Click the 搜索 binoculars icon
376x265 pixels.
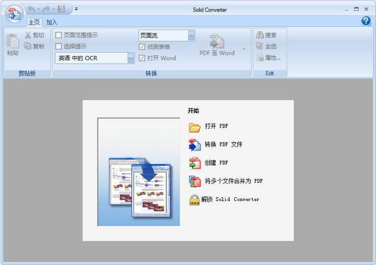[x=260, y=35]
